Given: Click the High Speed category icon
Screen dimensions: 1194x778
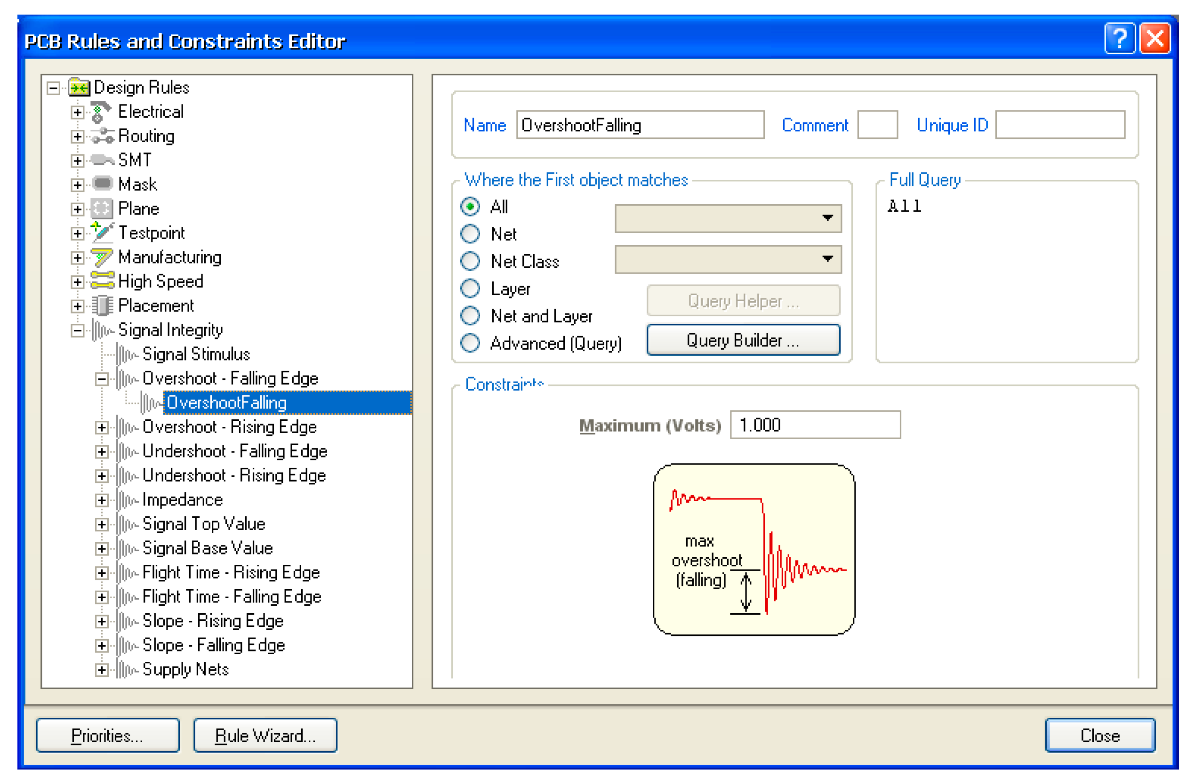Looking at the screenshot, I should tap(102, 281).
